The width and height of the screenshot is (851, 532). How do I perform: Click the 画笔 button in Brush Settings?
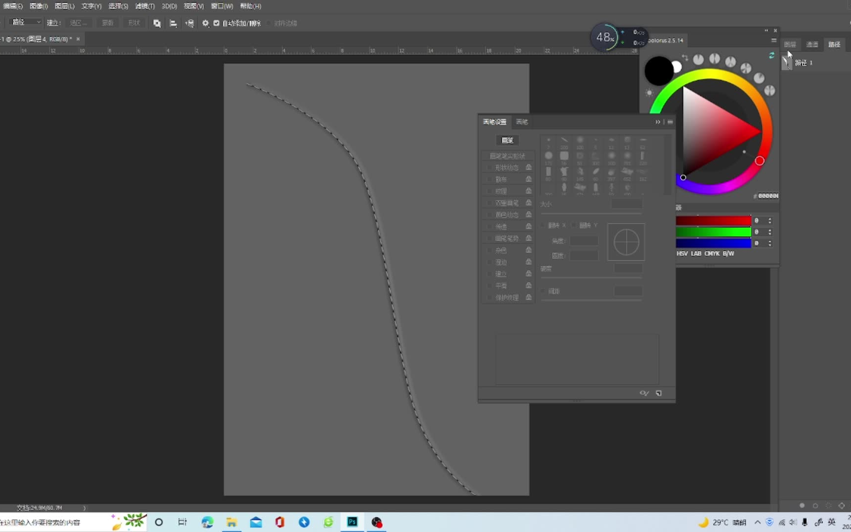pos(507,140)
